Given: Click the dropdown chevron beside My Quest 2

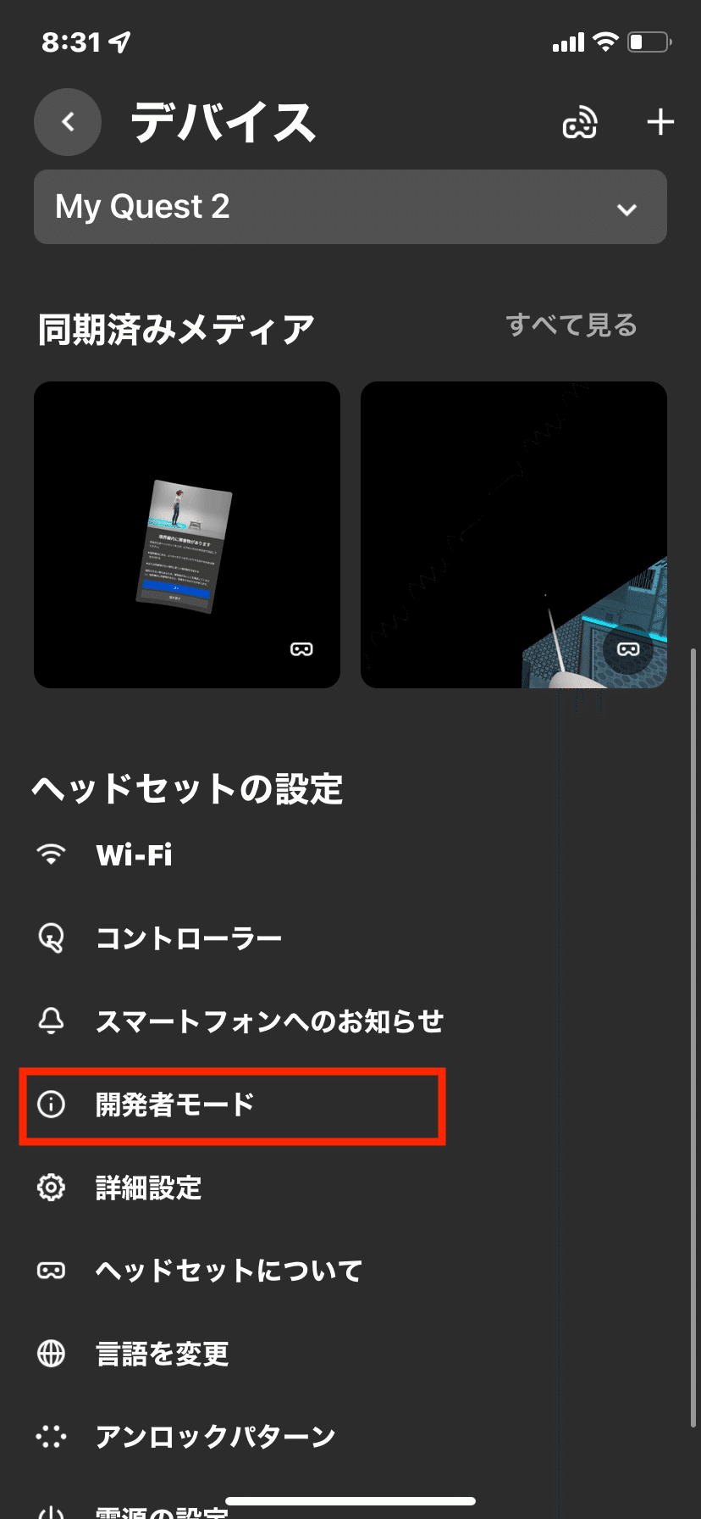Looking at the screenshot, I should [x=626, y=209].
